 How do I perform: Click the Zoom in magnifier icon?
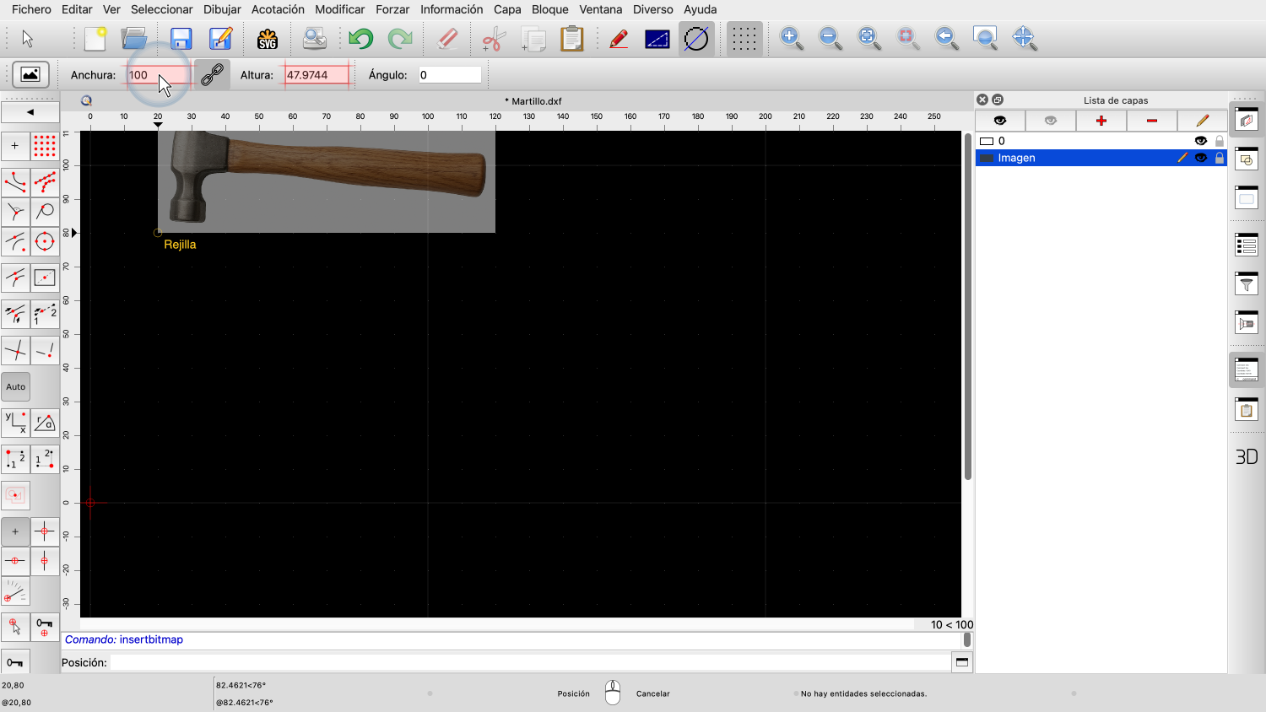[x=791, y=38]
